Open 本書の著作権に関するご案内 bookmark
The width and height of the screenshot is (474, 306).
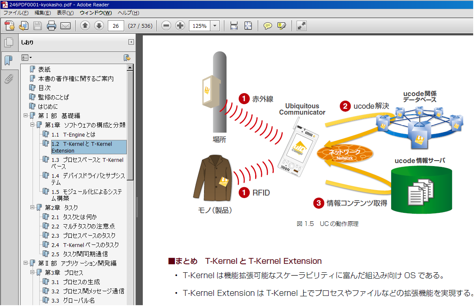[76, 79]
